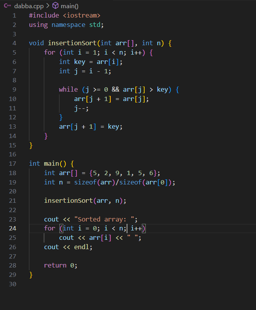This screenshot has height=310, width=256.
Task: Click line number 30 in gutter
Action: point(13,284)
